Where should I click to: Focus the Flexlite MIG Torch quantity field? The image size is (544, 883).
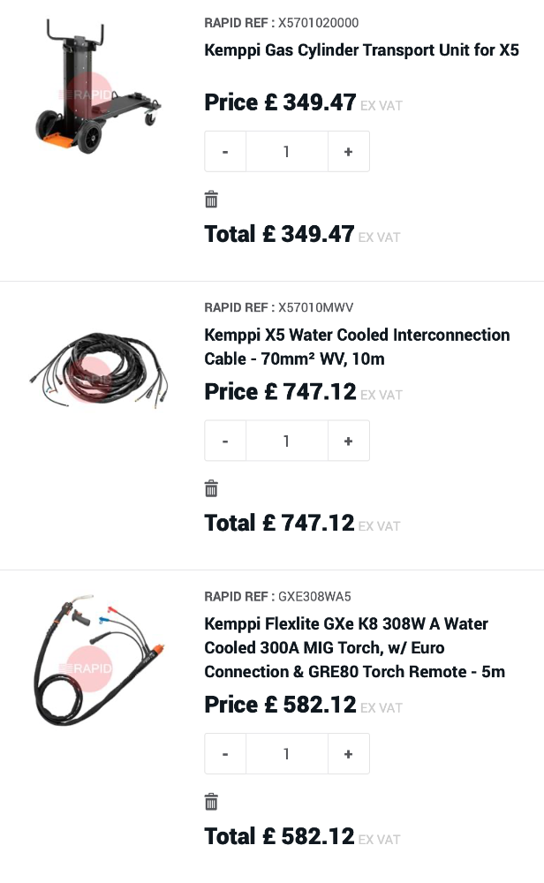286,754
